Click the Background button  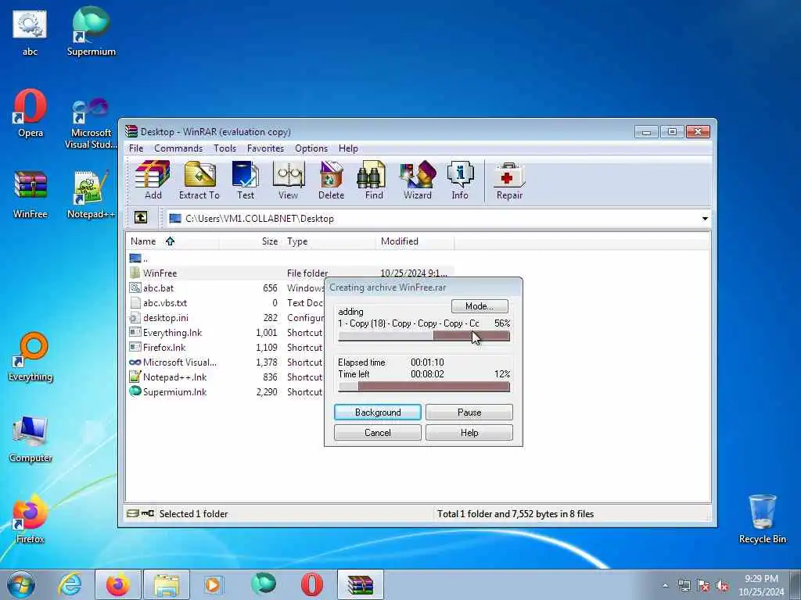378,412
